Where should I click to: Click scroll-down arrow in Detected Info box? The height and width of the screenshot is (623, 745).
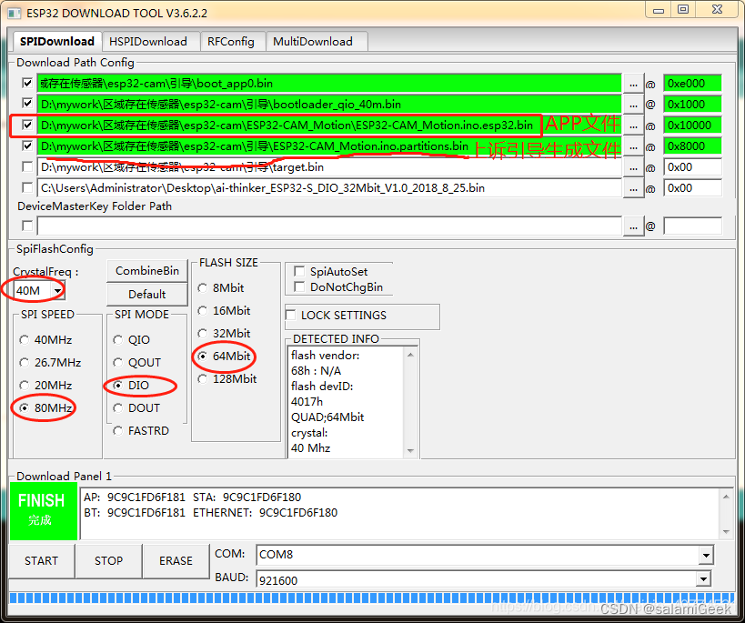coord(410,450)
